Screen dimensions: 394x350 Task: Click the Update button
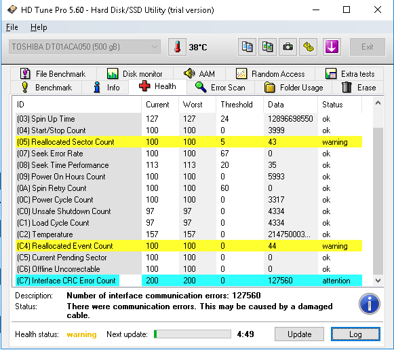pyautogui.click(x=299, y=334)
